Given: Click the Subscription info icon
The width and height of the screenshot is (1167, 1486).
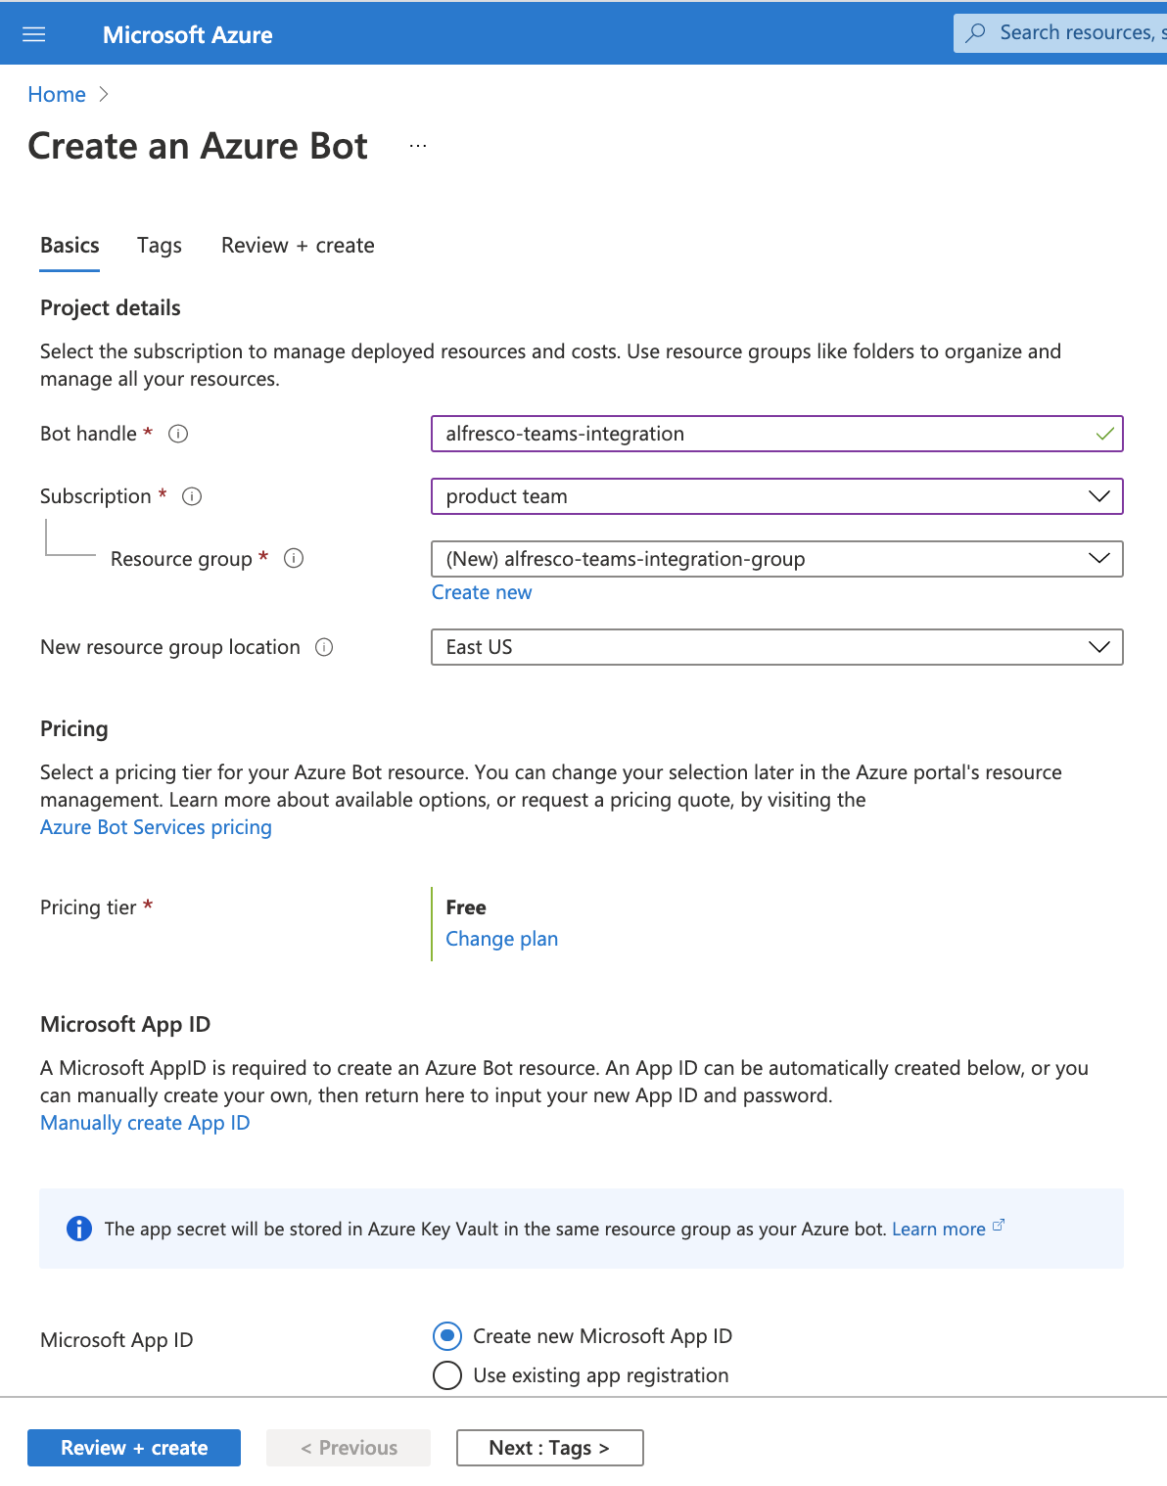Looking at the screenshot, I should pos(192,496).
